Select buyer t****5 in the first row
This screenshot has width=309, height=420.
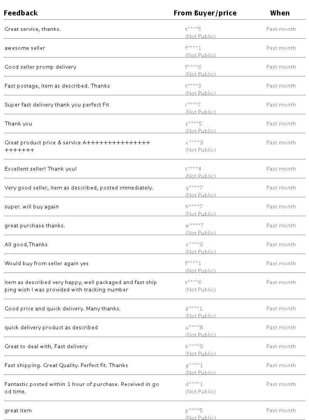pyautogui.click(x=193, y=29)
